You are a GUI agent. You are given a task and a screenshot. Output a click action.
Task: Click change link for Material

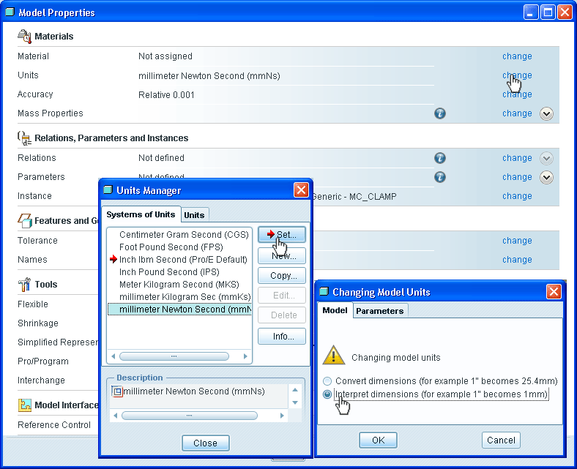tap(517, 56)
